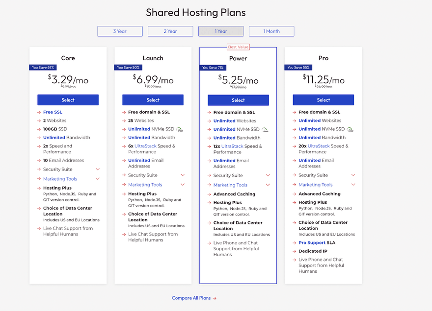Expand Marketing Tools in Core plan

tap(98, 179)
